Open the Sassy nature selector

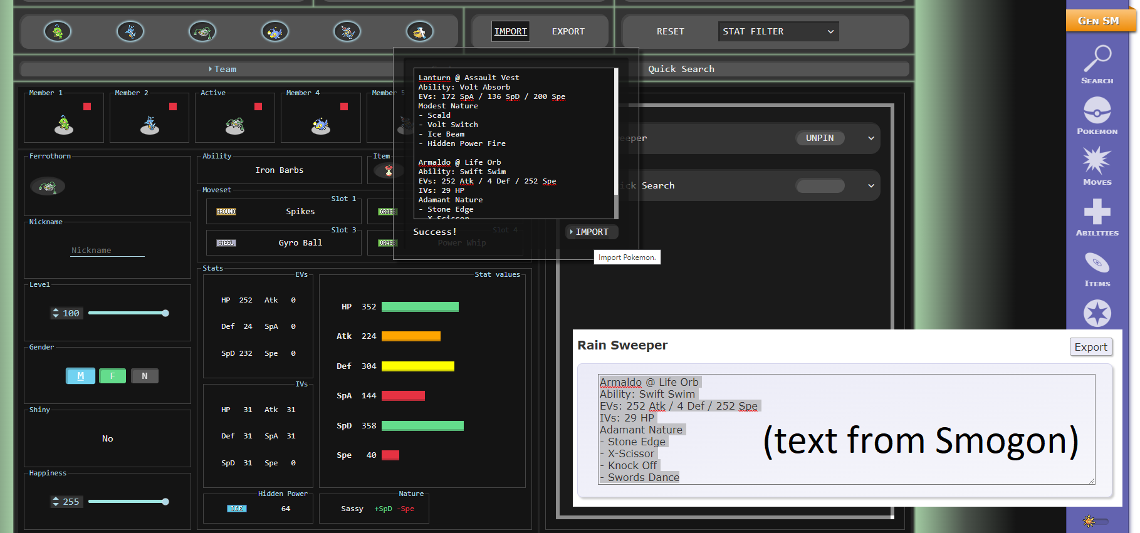(352, 509)
